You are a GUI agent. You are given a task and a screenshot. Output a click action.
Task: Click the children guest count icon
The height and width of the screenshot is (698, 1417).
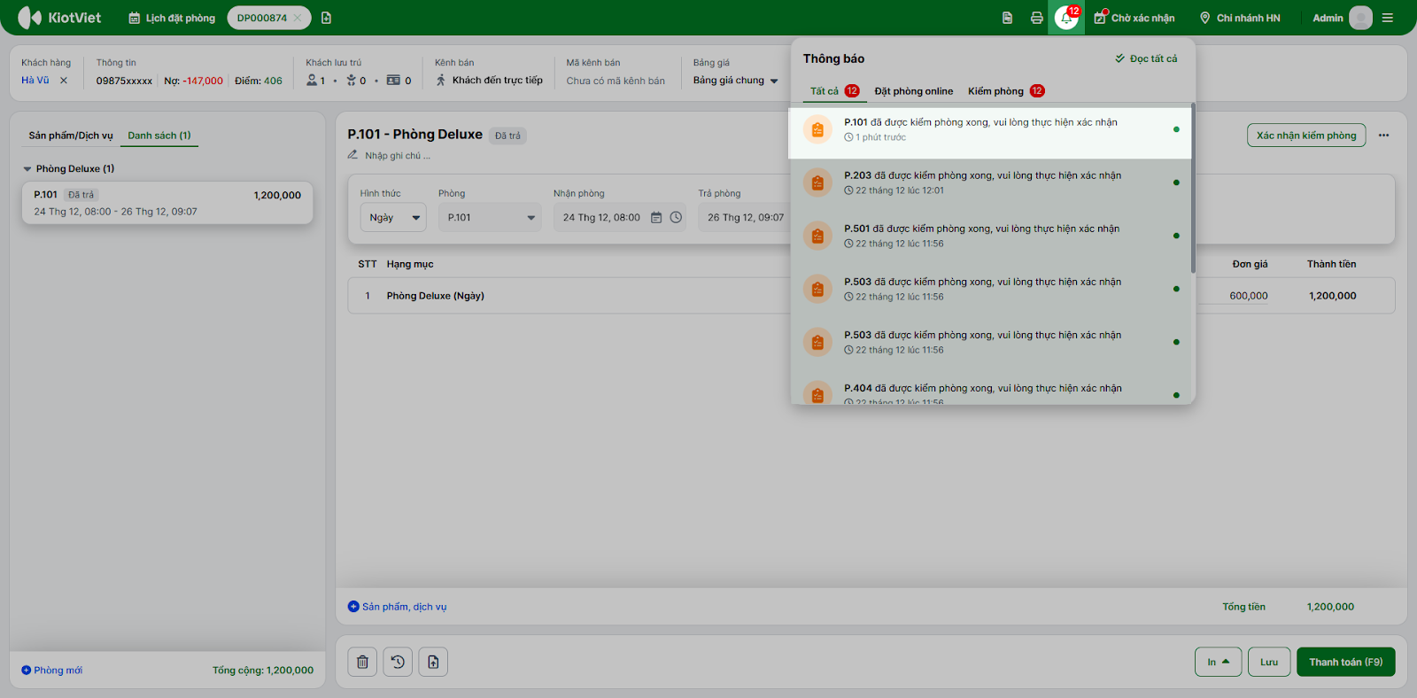click(x=352, y=81)
